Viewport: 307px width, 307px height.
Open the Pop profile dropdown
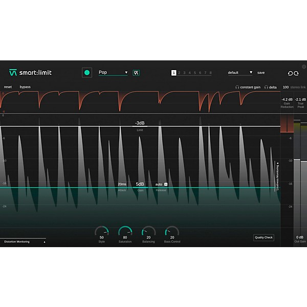point(113,73)
